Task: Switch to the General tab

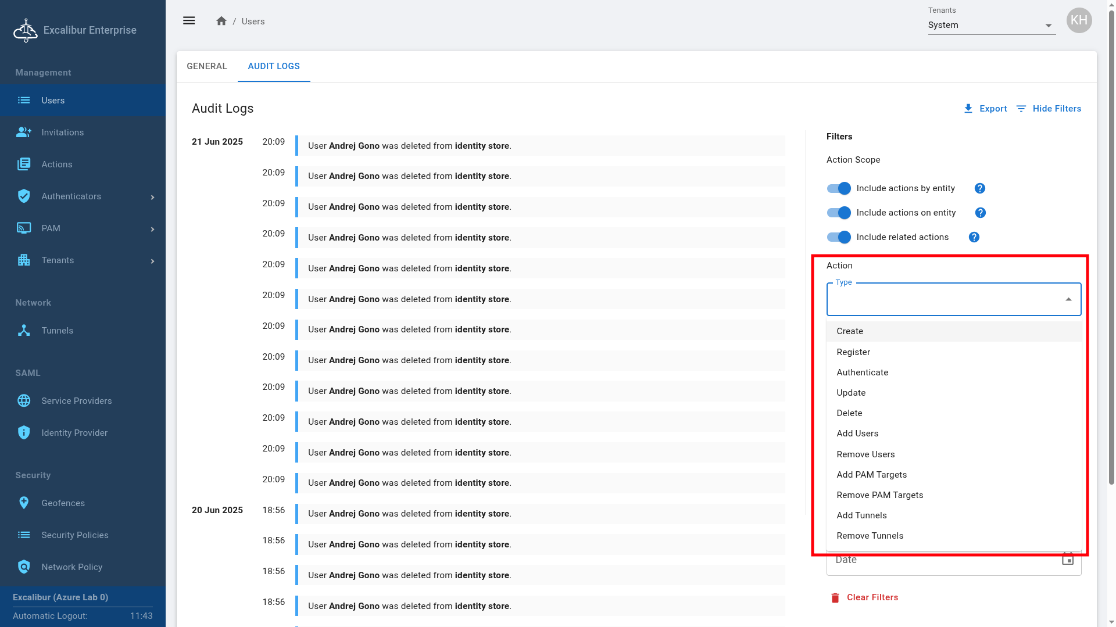Action: 207,66
